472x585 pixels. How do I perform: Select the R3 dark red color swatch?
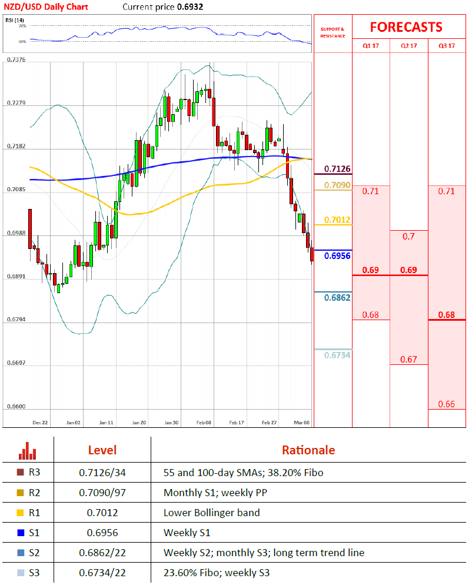pyautogui.click(x=21, y=472)
